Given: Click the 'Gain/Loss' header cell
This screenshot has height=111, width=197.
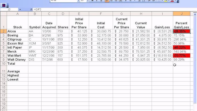Looking at the screenshot, I should (162, 22).
